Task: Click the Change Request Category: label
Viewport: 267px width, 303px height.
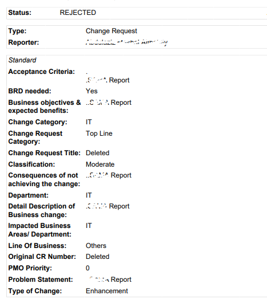Action: point(35,137)
